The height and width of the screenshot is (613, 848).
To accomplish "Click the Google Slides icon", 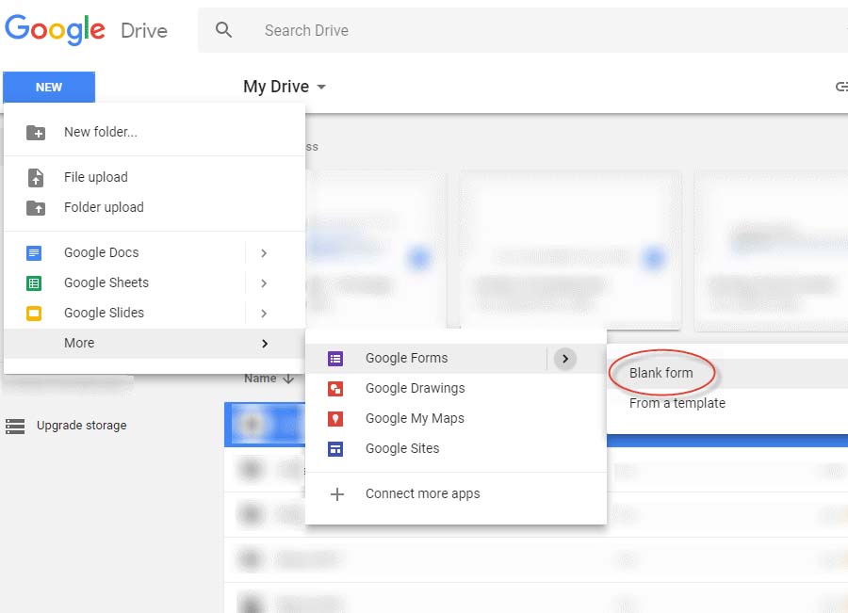I will [x=34, y=313].
